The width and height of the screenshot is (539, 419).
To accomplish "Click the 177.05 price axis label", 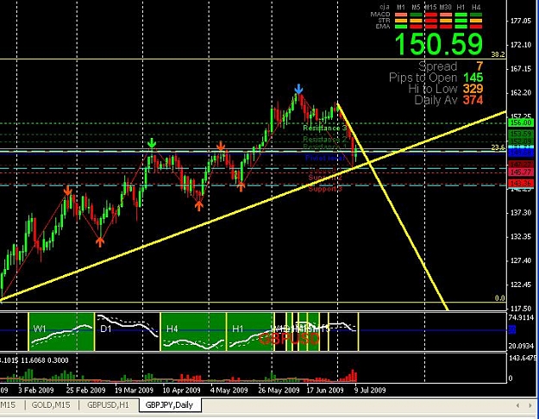I will (521, 21).
